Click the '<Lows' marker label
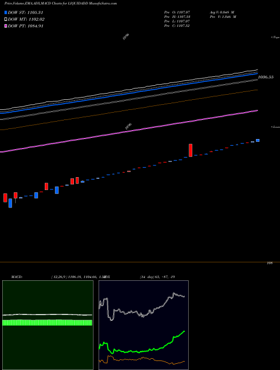The height and width of the screenshot is (370, 280). pyautogui.click(x=276, y=127)
